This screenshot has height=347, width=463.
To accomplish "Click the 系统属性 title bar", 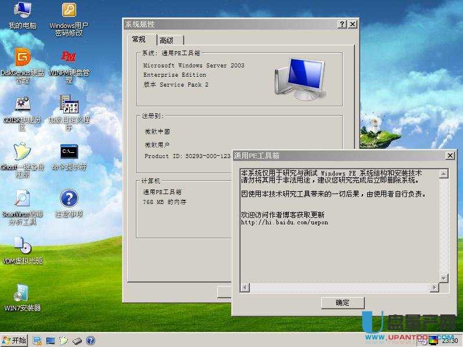I will tap(230, 24).
